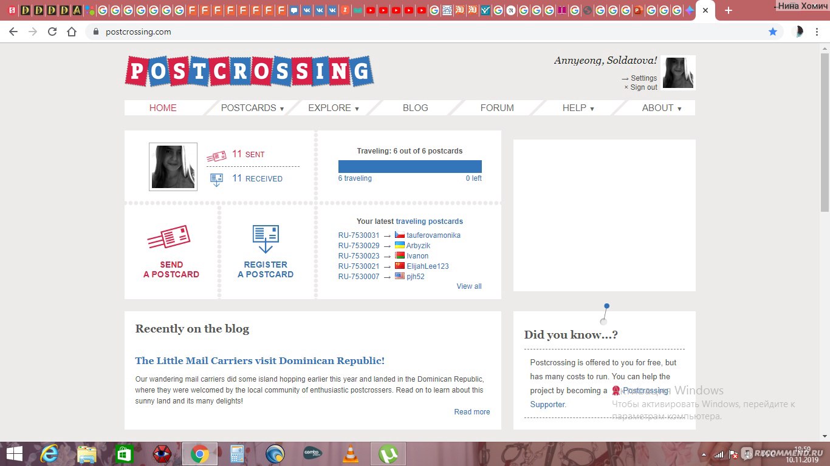This screenshot has width=830, height=466.
Task: Open the traveling postcards heading link
Action: pyautogui.click(x=430, y=221)
